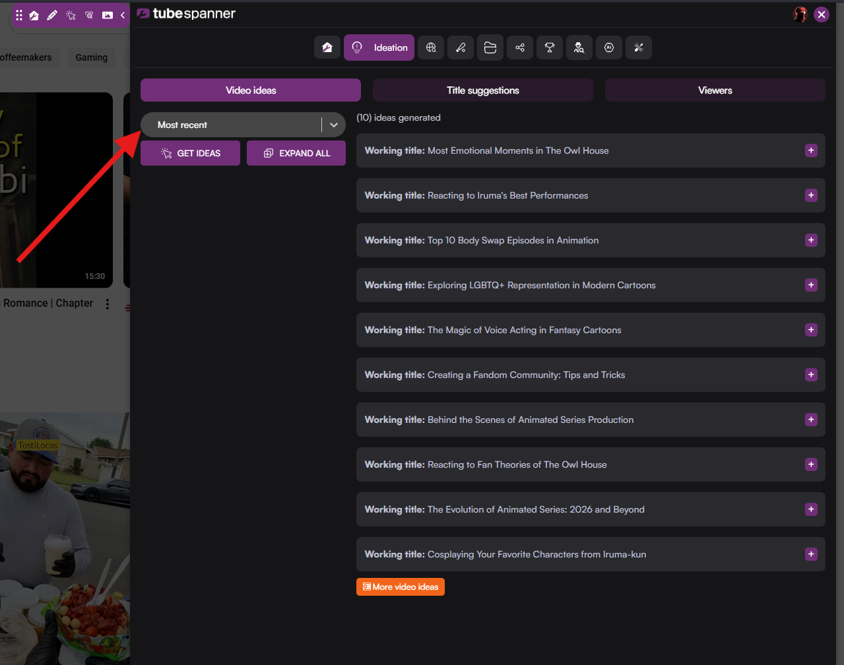
Task: Expand Exploring LGBTQ+ Representation idea
Action: pyautogui.click(x=812, y=285)
